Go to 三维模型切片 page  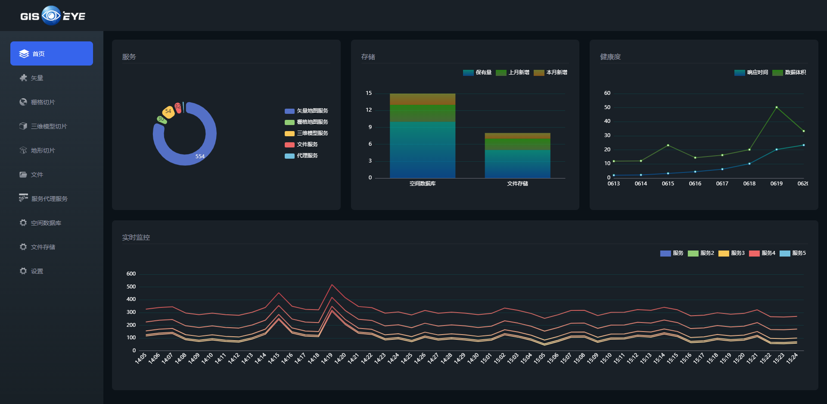pos(52,126)
